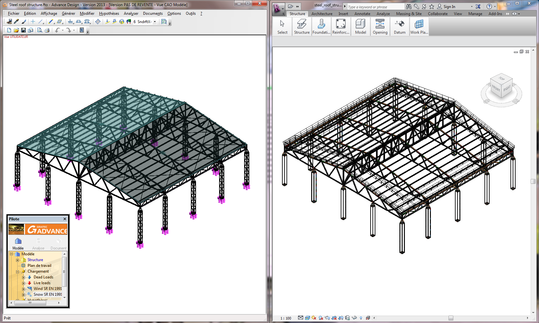The width and height of the screenshot is (539, 323).
Task: Switch to the Analyse view in the Pilote panel
Action: pos(38,244)
